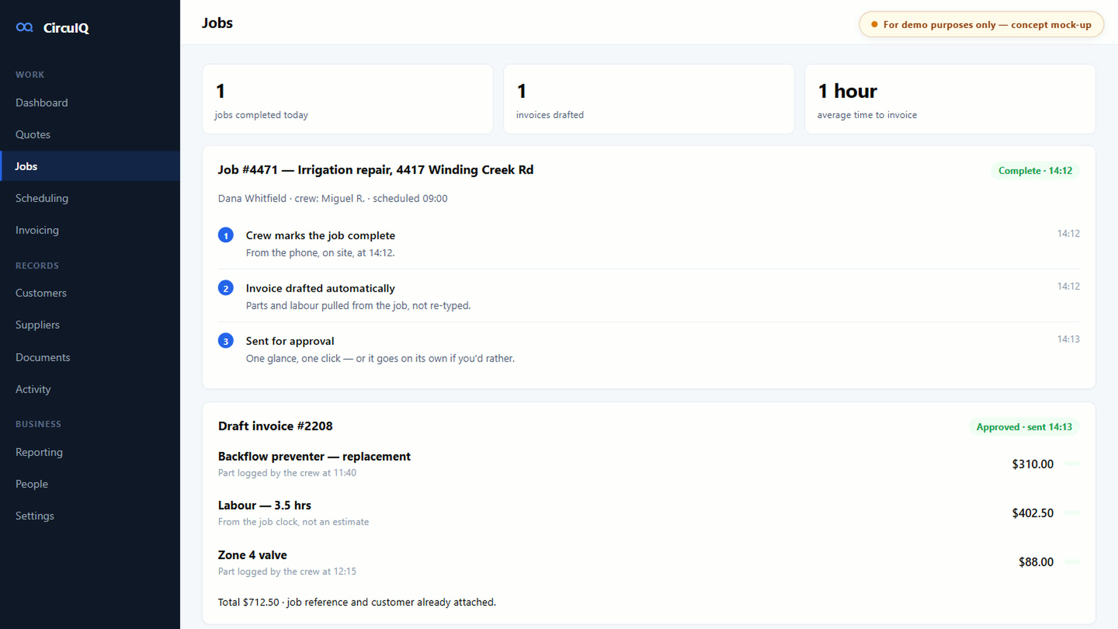The width and height of the screenshot is (1118, 629).
Task: Open the jobs completed today card
Action: coord(348,99)
